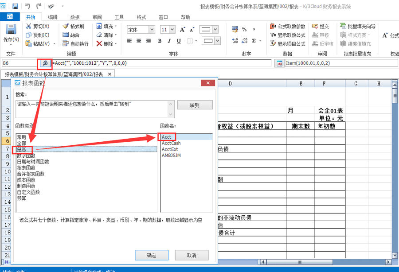Click 确定 OK button in dialog
The image size is (399, 272).
[x=152, y=255]
